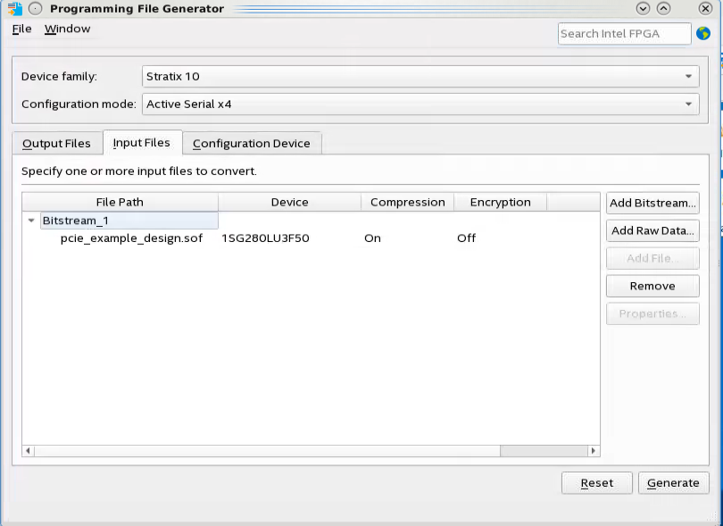Click the Encryption column header
The width and height of the screenshot is (723, 526).
(500, 202)
